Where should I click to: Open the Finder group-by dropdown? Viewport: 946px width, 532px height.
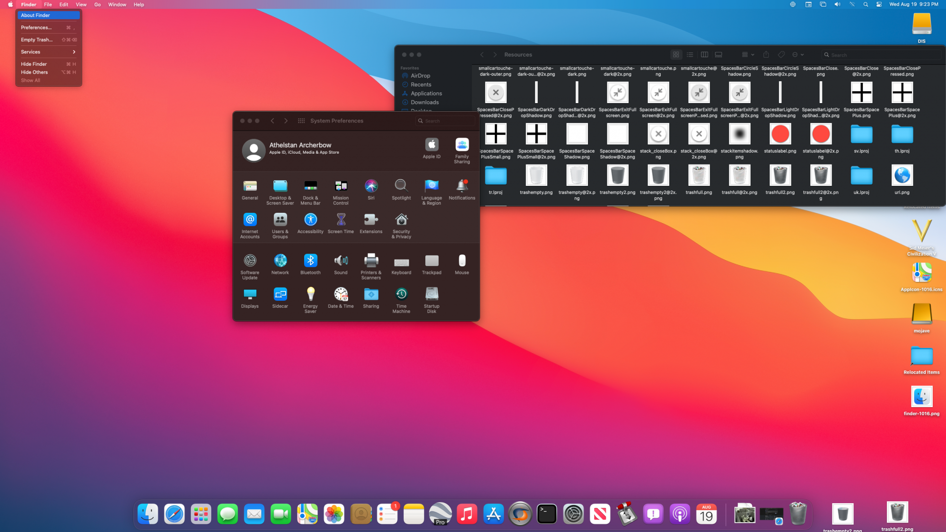(x=748, y=55)
